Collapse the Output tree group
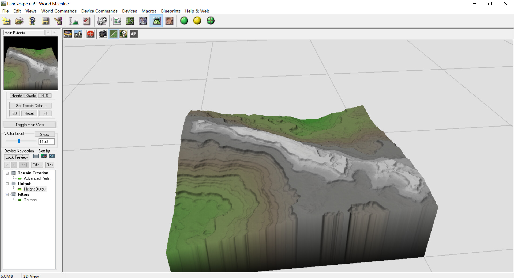 [7, 184]
